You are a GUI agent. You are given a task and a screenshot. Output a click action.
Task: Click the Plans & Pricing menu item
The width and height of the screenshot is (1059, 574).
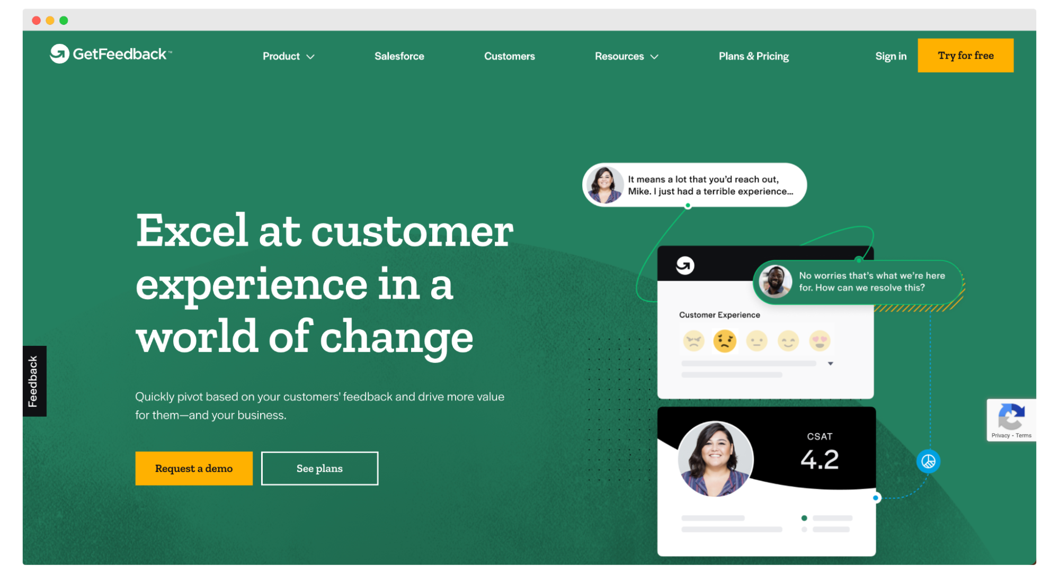(x=753, y=56)
